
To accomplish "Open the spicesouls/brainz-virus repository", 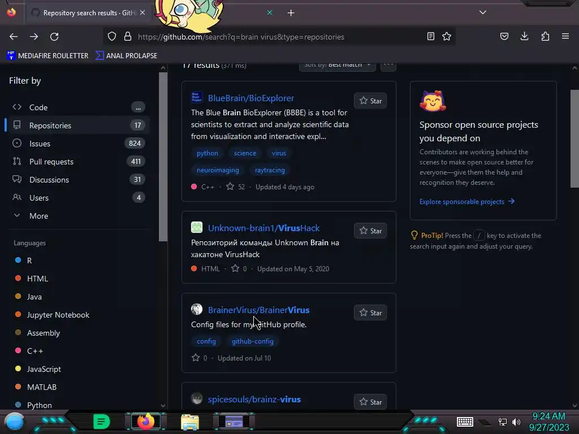I will pos(254,400).
